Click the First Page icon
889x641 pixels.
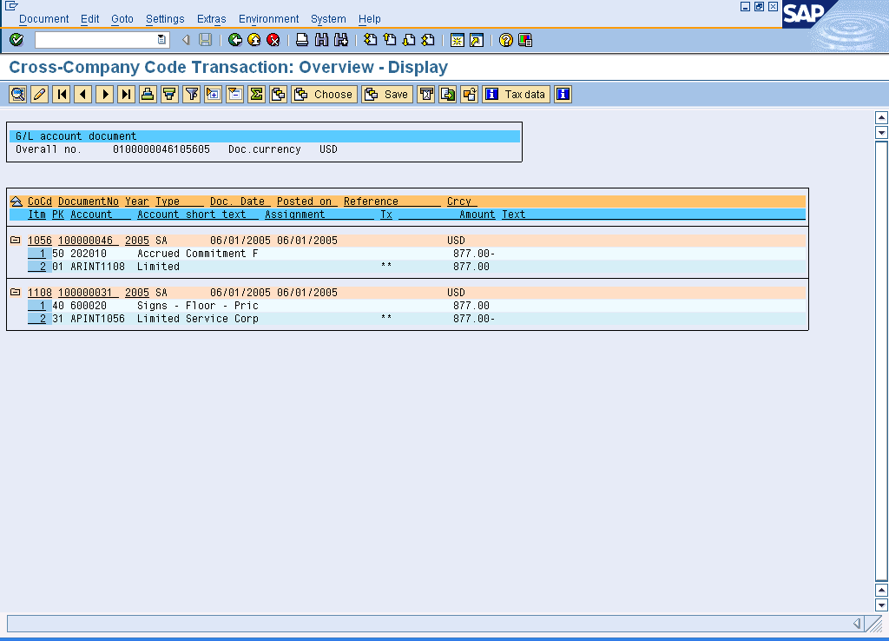click(x=370, y=40)
